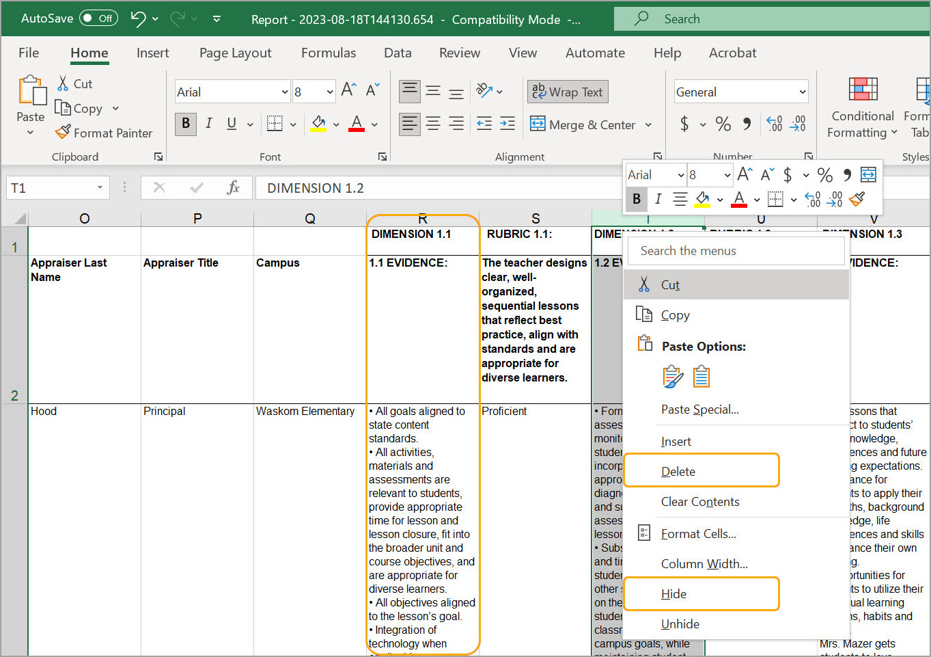Switch to the Page Layout tab
The image size is (931, 657).
click(235, 53)
